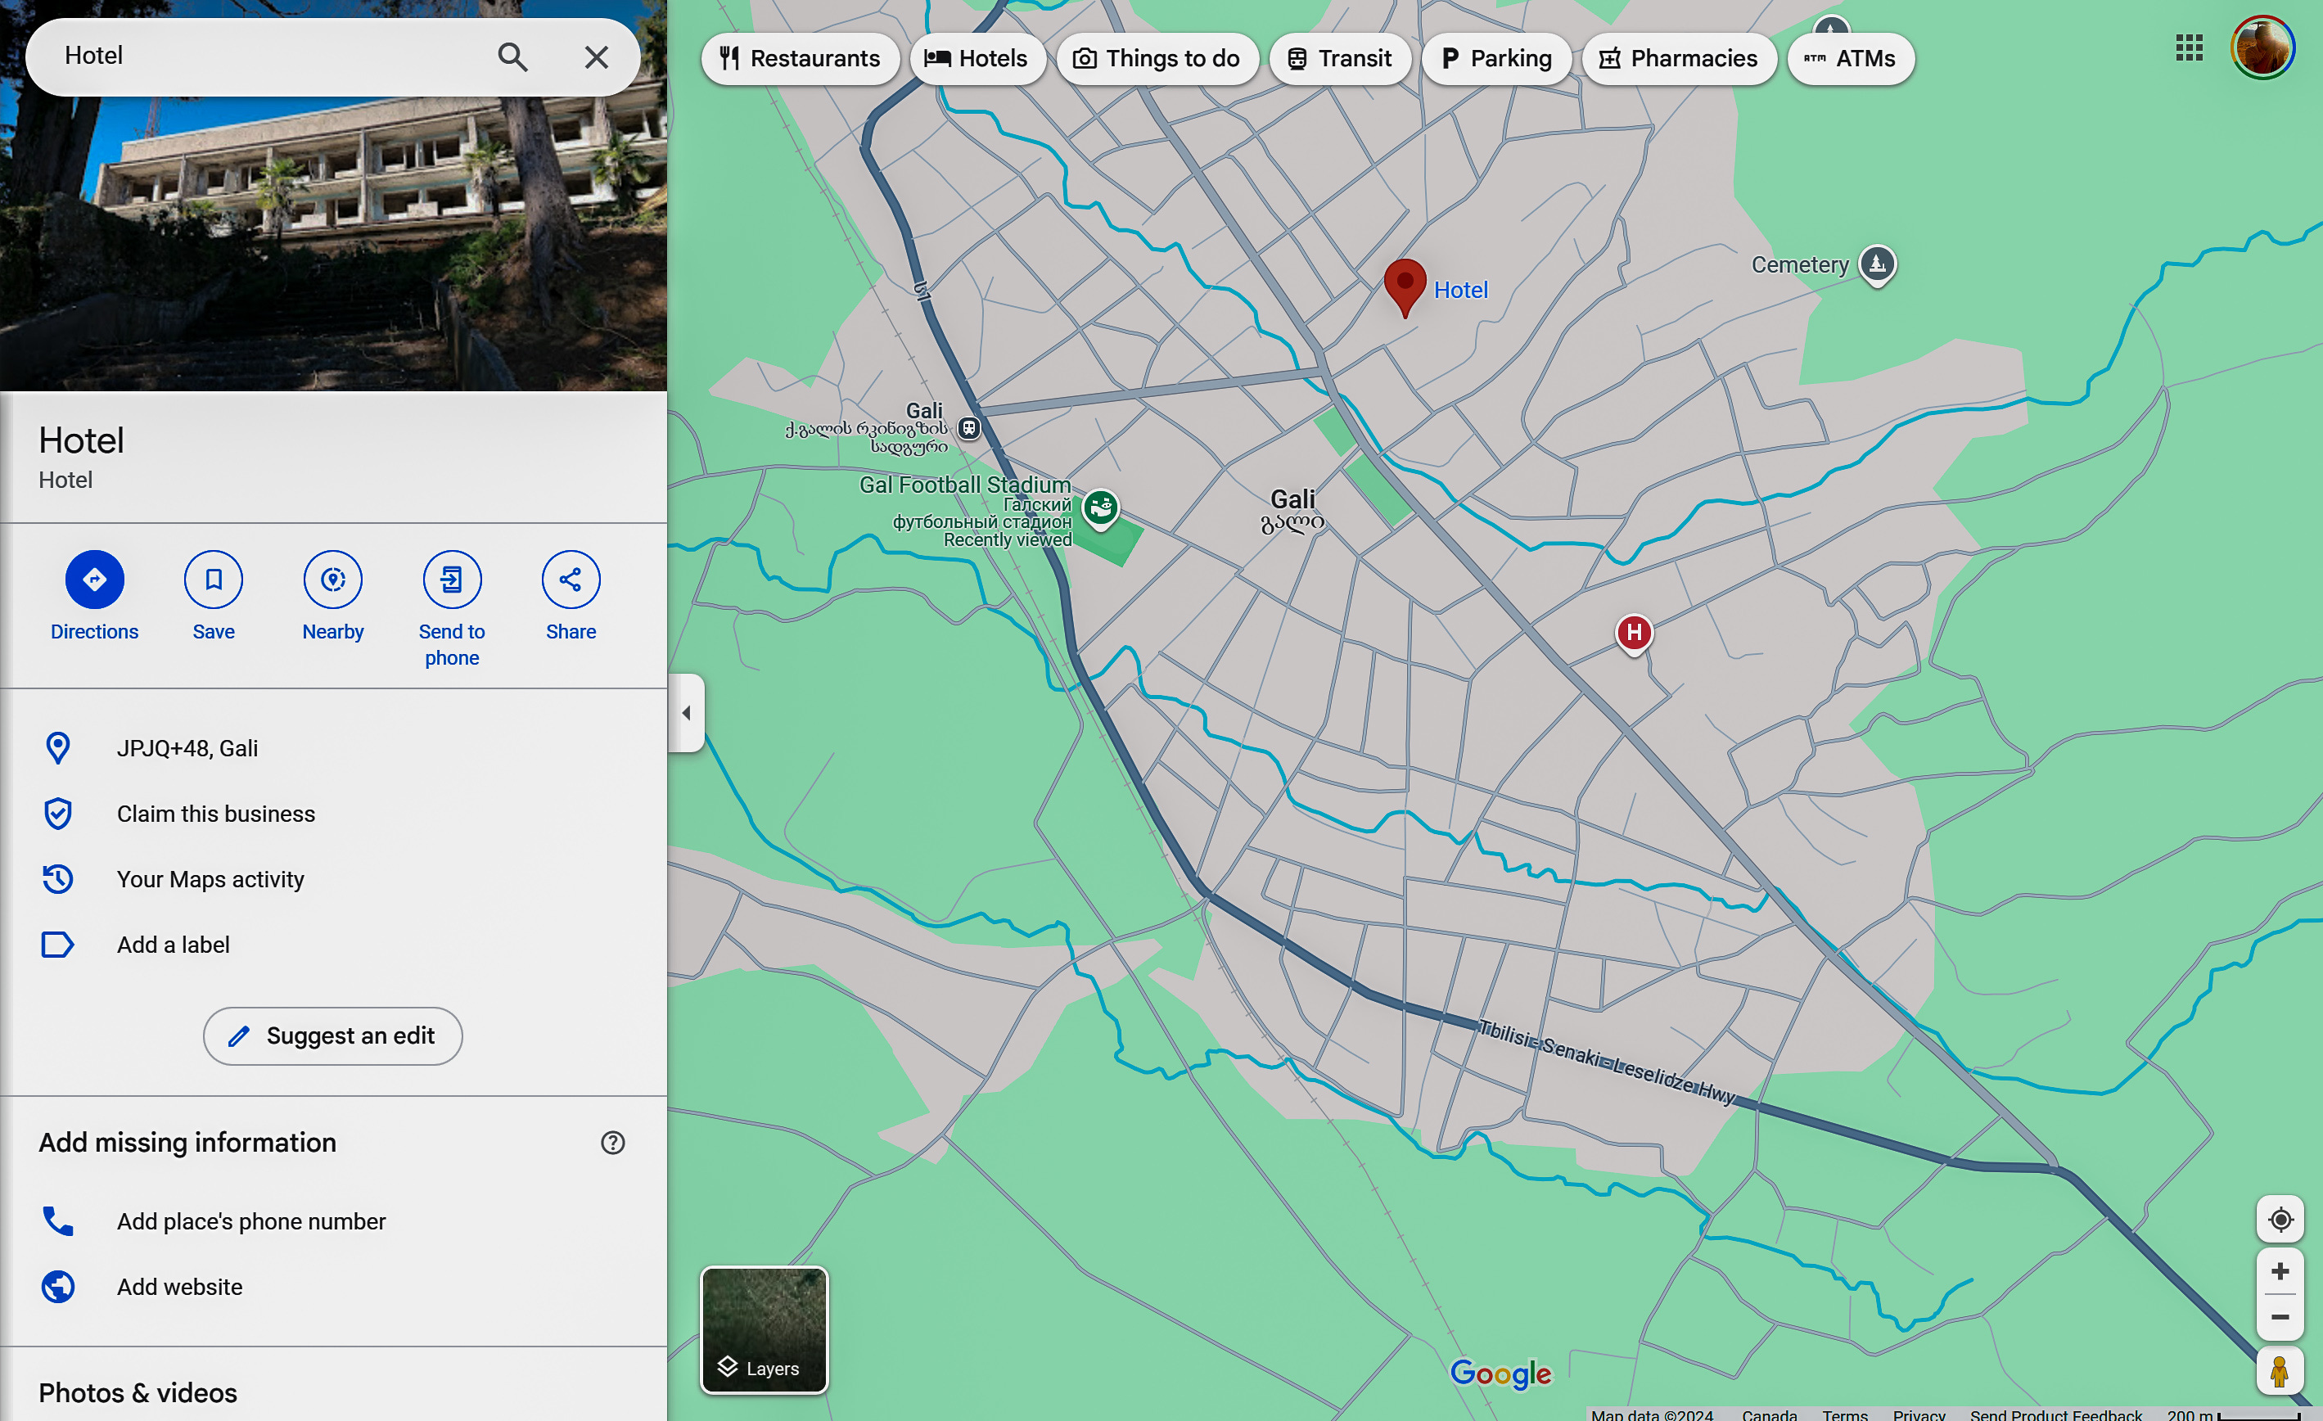Viewport: 2323px width, 1421px height.
Task: Open Your Maps activity
Action: 210,879
